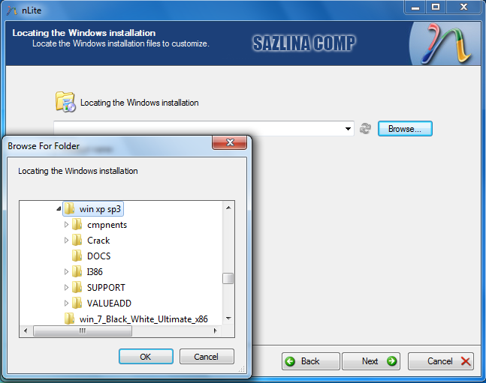Click the nLite logo in the title bar
This screenshot has width=486, height=383.
pos(12,10)
